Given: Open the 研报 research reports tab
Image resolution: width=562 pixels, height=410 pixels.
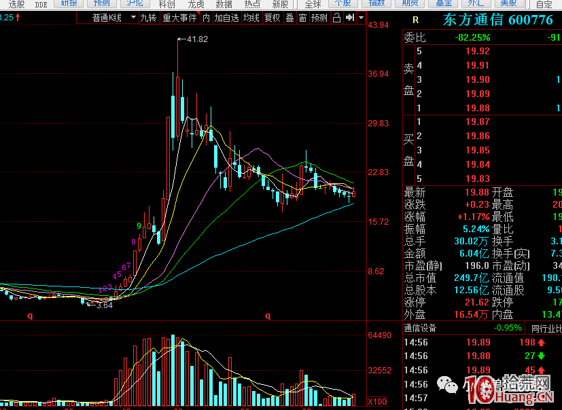Looking at the screenshot, I should coord(69,3).
